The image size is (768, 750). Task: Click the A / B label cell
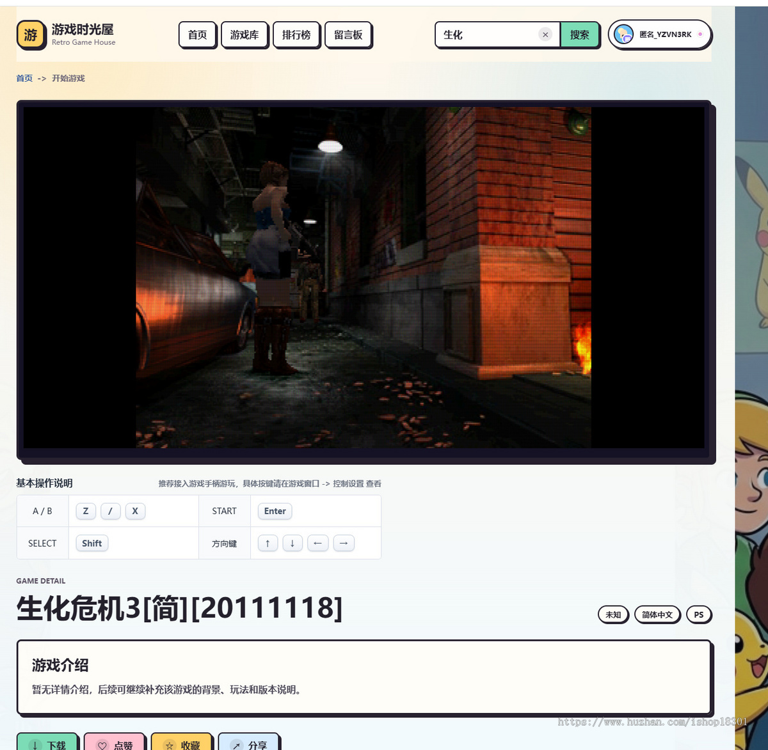click(x=42, y=511)
